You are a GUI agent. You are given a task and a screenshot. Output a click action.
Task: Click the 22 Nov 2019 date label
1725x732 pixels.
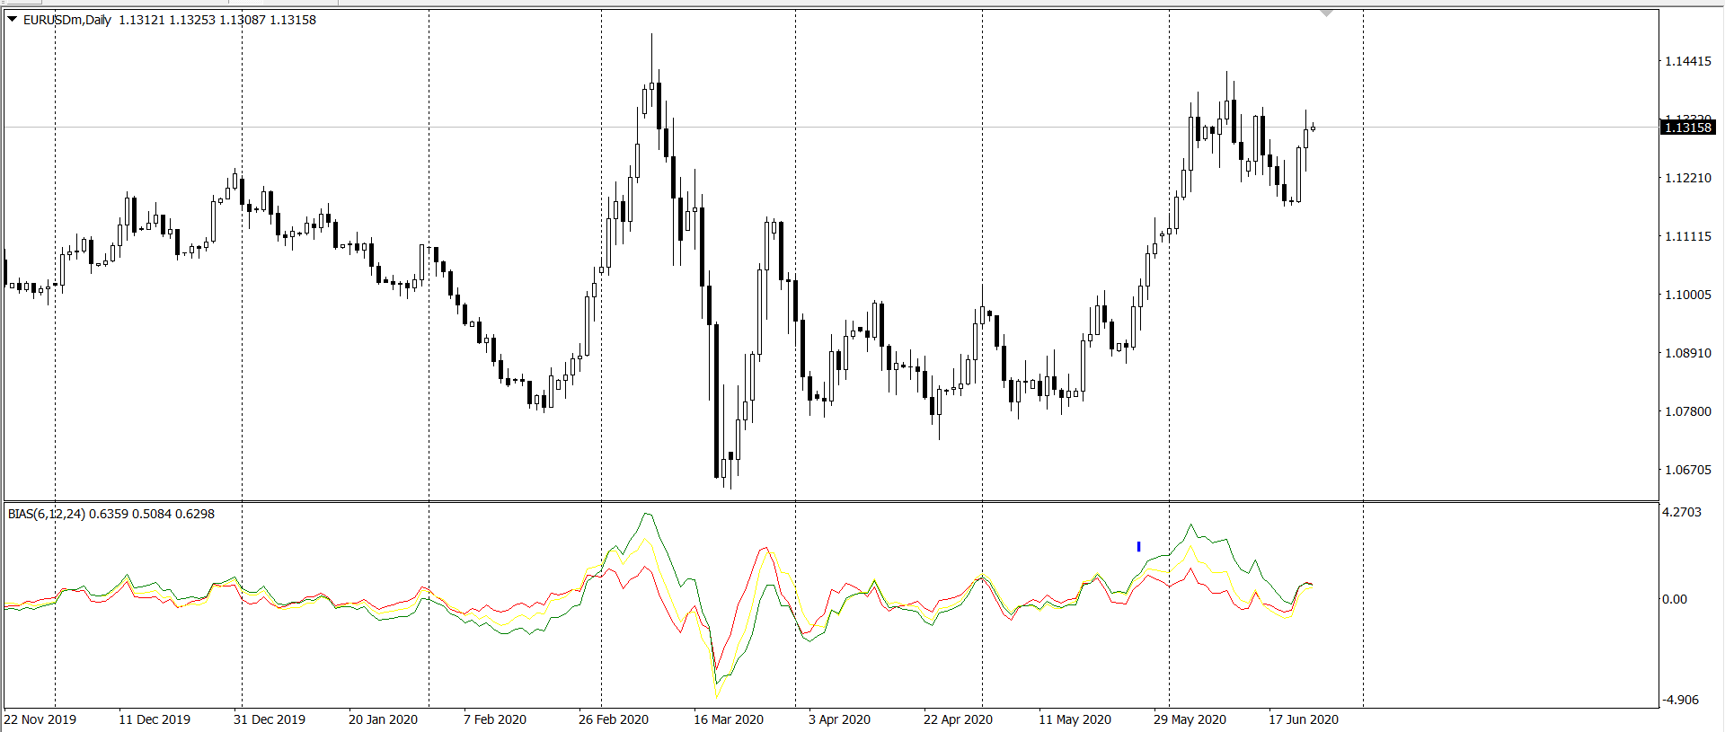click(x=40, y=719)
